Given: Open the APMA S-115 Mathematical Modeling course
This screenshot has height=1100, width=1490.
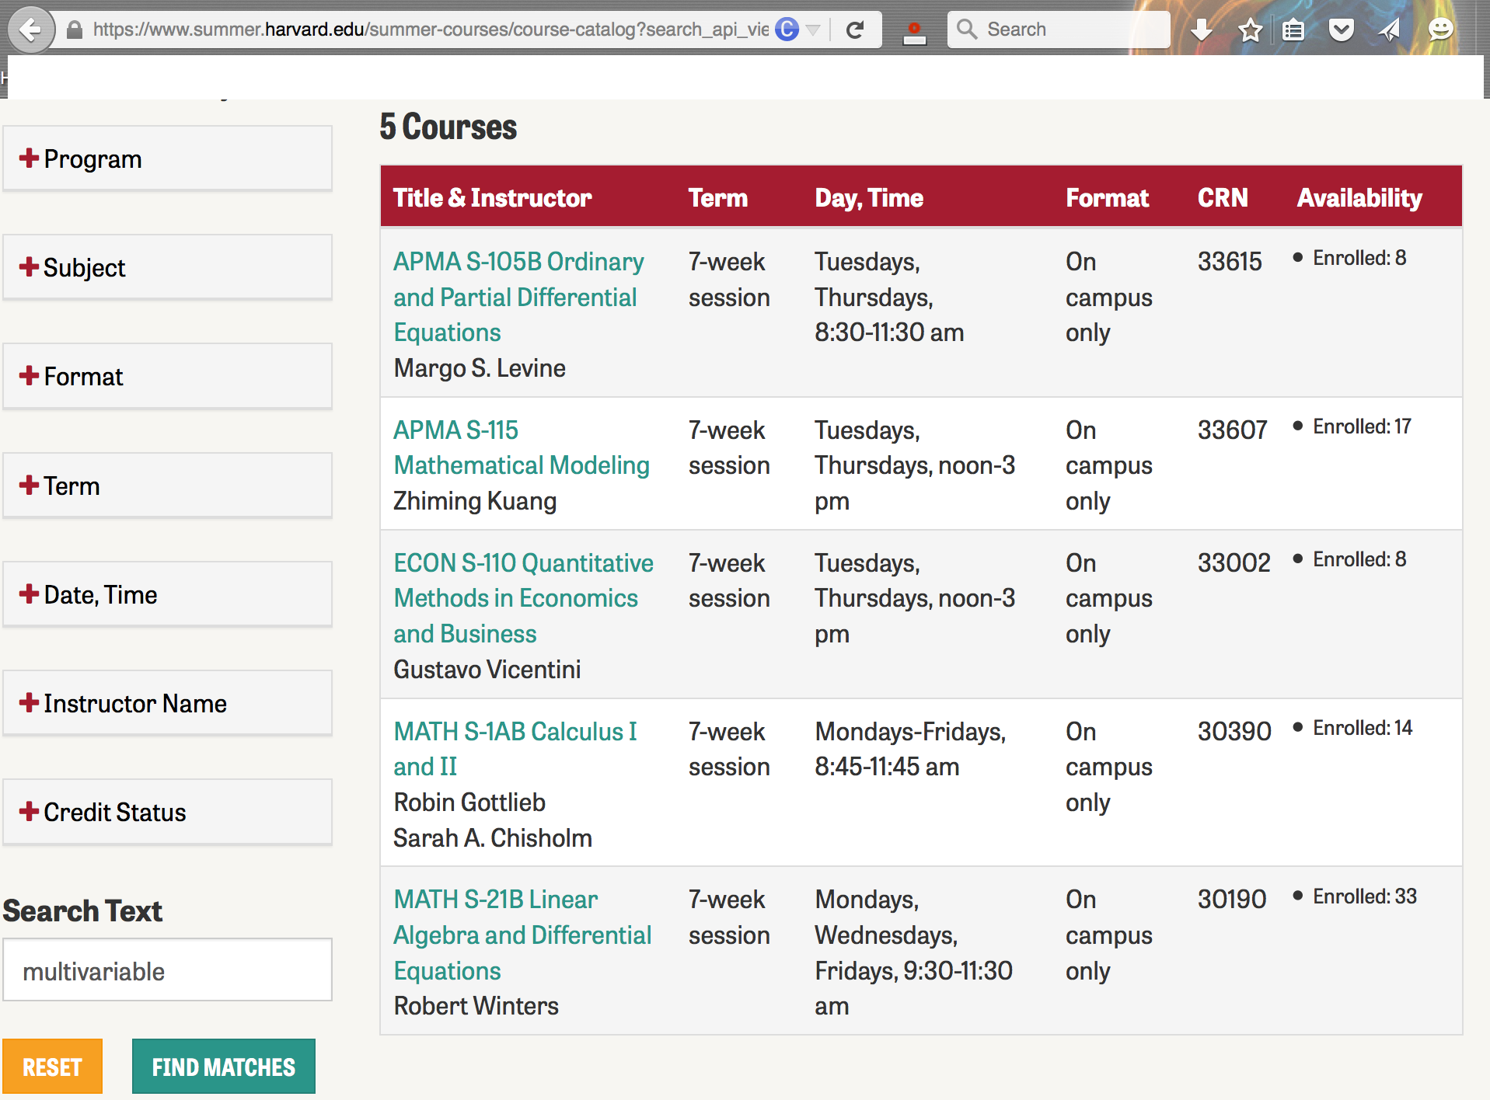Looking at the screenshot, I should coord(521,447).
